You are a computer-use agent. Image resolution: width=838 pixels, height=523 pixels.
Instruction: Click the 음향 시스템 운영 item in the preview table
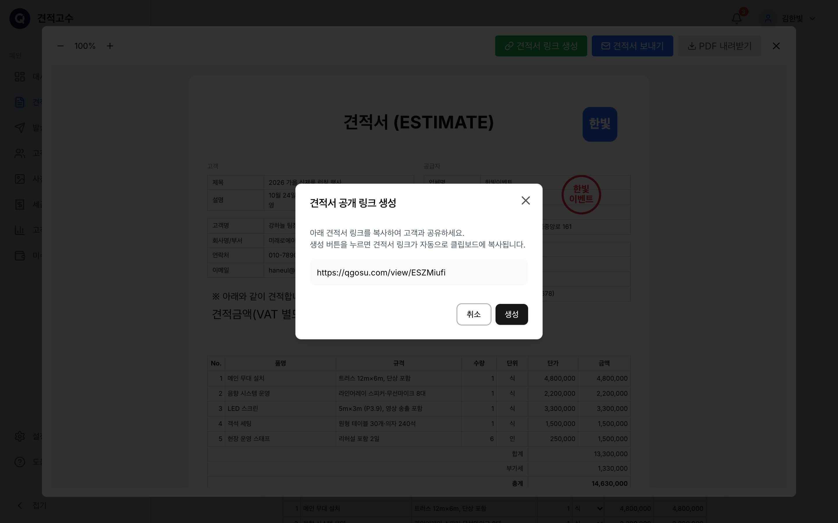point(248,393)
